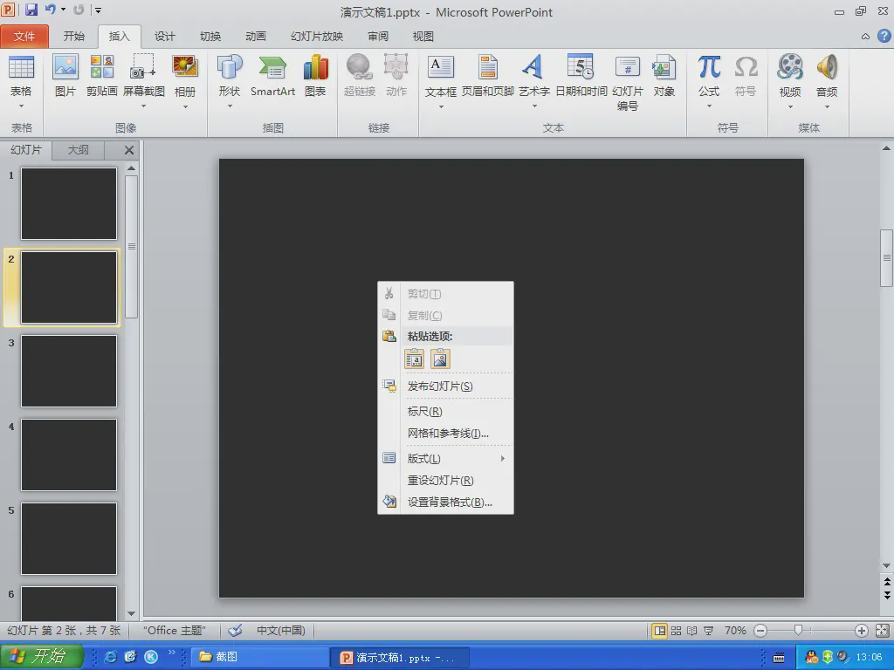
Task: Switch to normal view button in status bar
Action: (660, 630)
